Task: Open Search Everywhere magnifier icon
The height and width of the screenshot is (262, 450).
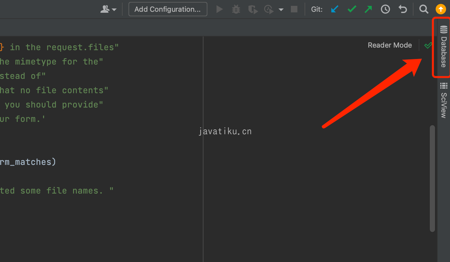Action: [424, 9]
